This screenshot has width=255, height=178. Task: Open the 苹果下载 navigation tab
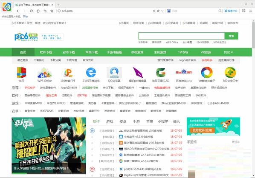(x=92, y=52)
